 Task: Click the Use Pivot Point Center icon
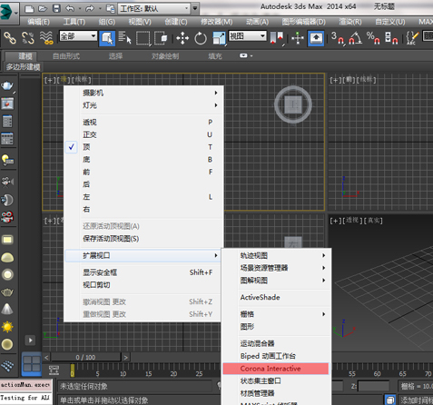[x=277, y=38]
